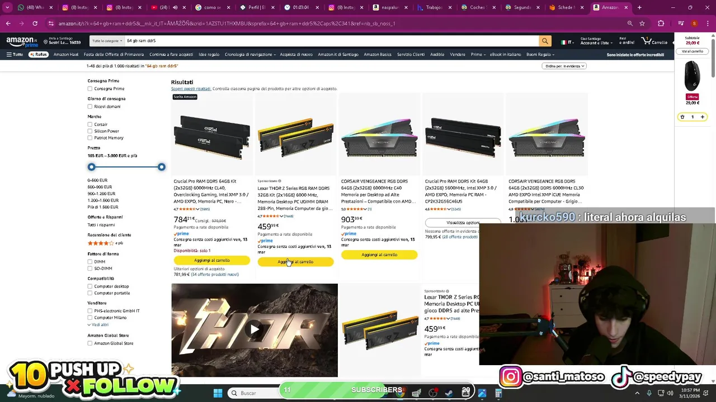Bookmark page with the star icon
The image size is (716, 402).
tap(642, 23)
